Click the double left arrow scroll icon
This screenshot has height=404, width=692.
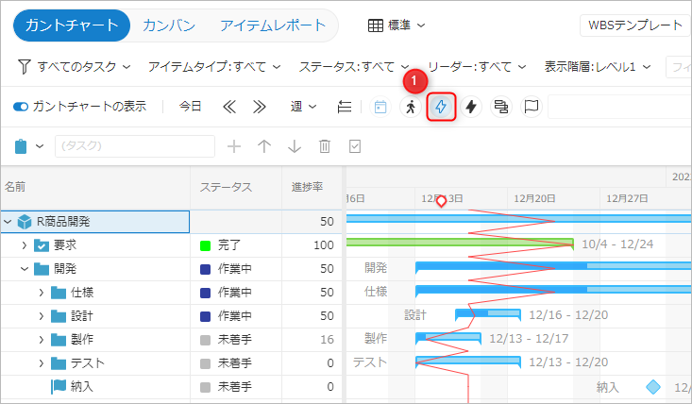point(228,107)
